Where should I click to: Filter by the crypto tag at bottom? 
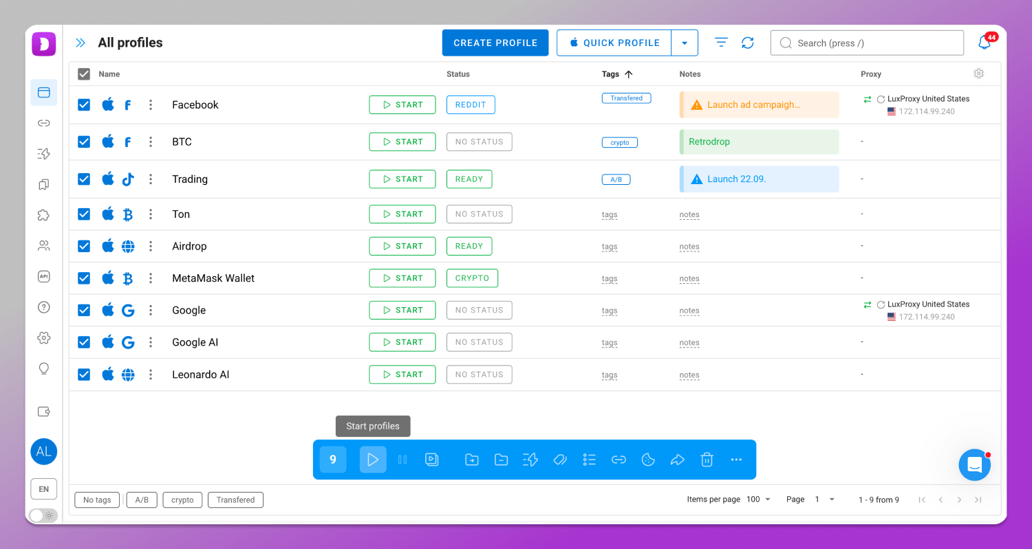coord(182,500)
